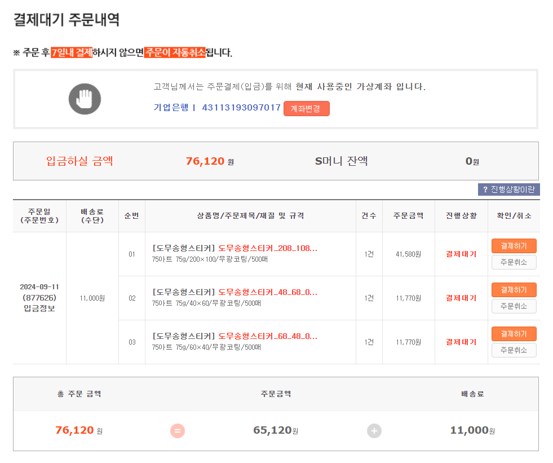Click the pink equals sign icon

click(178, 431)
